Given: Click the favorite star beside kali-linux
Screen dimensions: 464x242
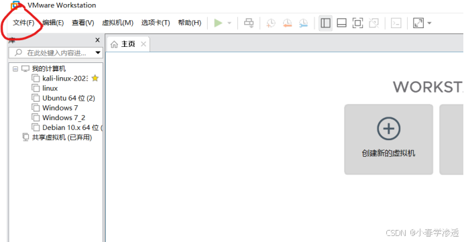Looking at the screenshot, I should pyautogui.click(x=95, y=78).
